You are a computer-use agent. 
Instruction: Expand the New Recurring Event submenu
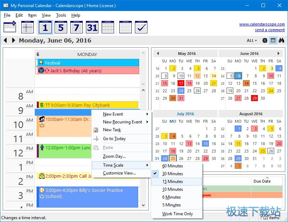pos(122,122)
